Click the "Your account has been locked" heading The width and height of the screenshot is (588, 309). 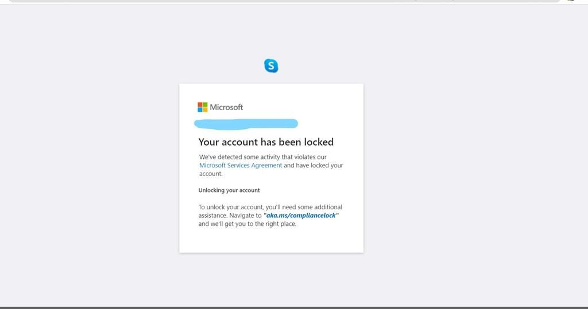tap(266, 142)
